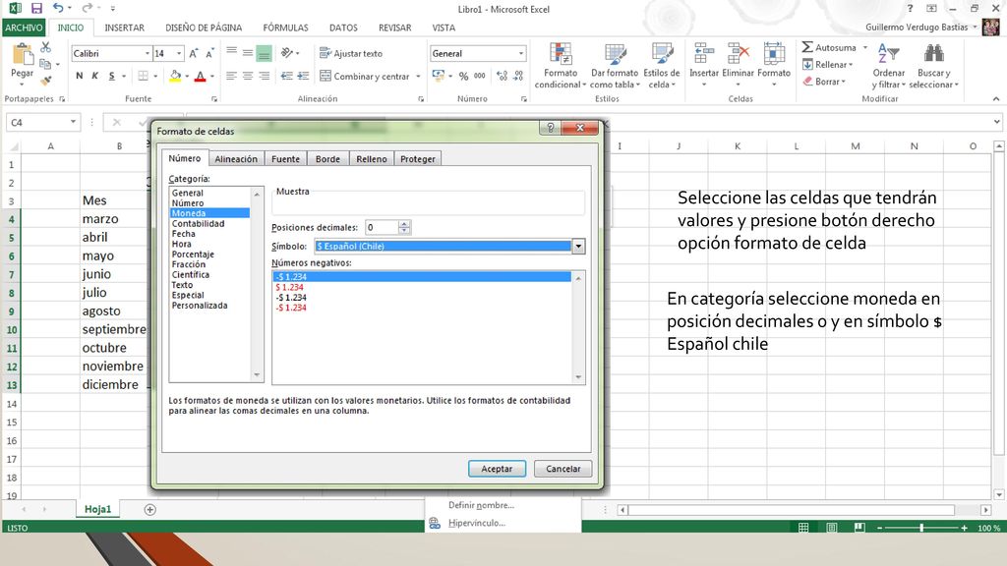Expand the Autosuma dropdown arrow
Image resolution: width=1007 pixels, height=566 pixels.
coord(865,47)
